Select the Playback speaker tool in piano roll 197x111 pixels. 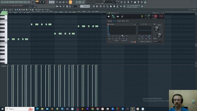[33, 10]
